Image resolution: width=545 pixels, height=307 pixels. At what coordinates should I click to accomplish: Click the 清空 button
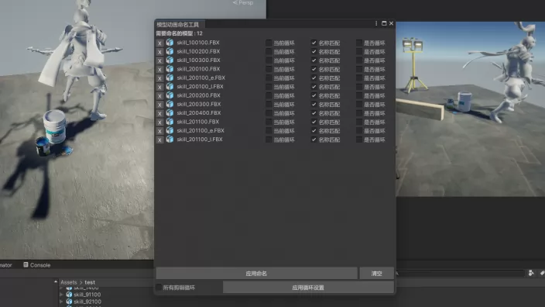[x=377, y=273]
